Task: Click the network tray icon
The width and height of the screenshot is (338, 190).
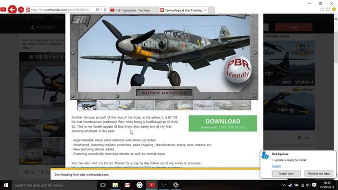Action: click(303, 185)
